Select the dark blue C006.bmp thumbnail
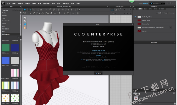The height and width of the screenshot is (105, 177). click(15, 48)
